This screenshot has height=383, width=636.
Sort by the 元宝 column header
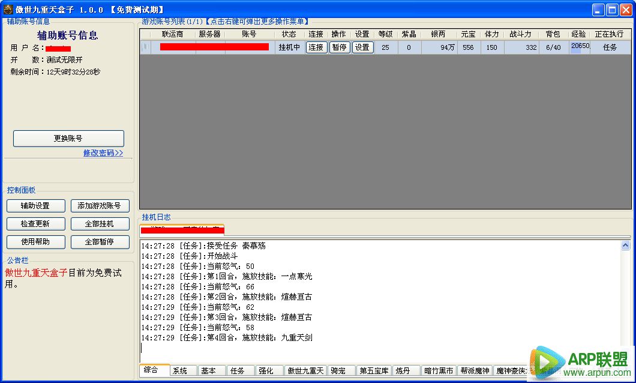(x=469, y=34)
